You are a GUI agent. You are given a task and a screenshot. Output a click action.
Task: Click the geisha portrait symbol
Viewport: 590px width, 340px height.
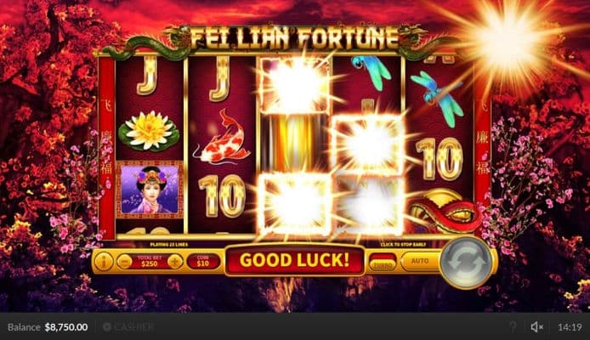pyautogui.click(x=150, y=190)
